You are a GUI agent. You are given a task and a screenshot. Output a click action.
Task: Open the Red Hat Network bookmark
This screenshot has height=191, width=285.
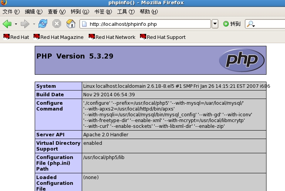tap(112, 37)
